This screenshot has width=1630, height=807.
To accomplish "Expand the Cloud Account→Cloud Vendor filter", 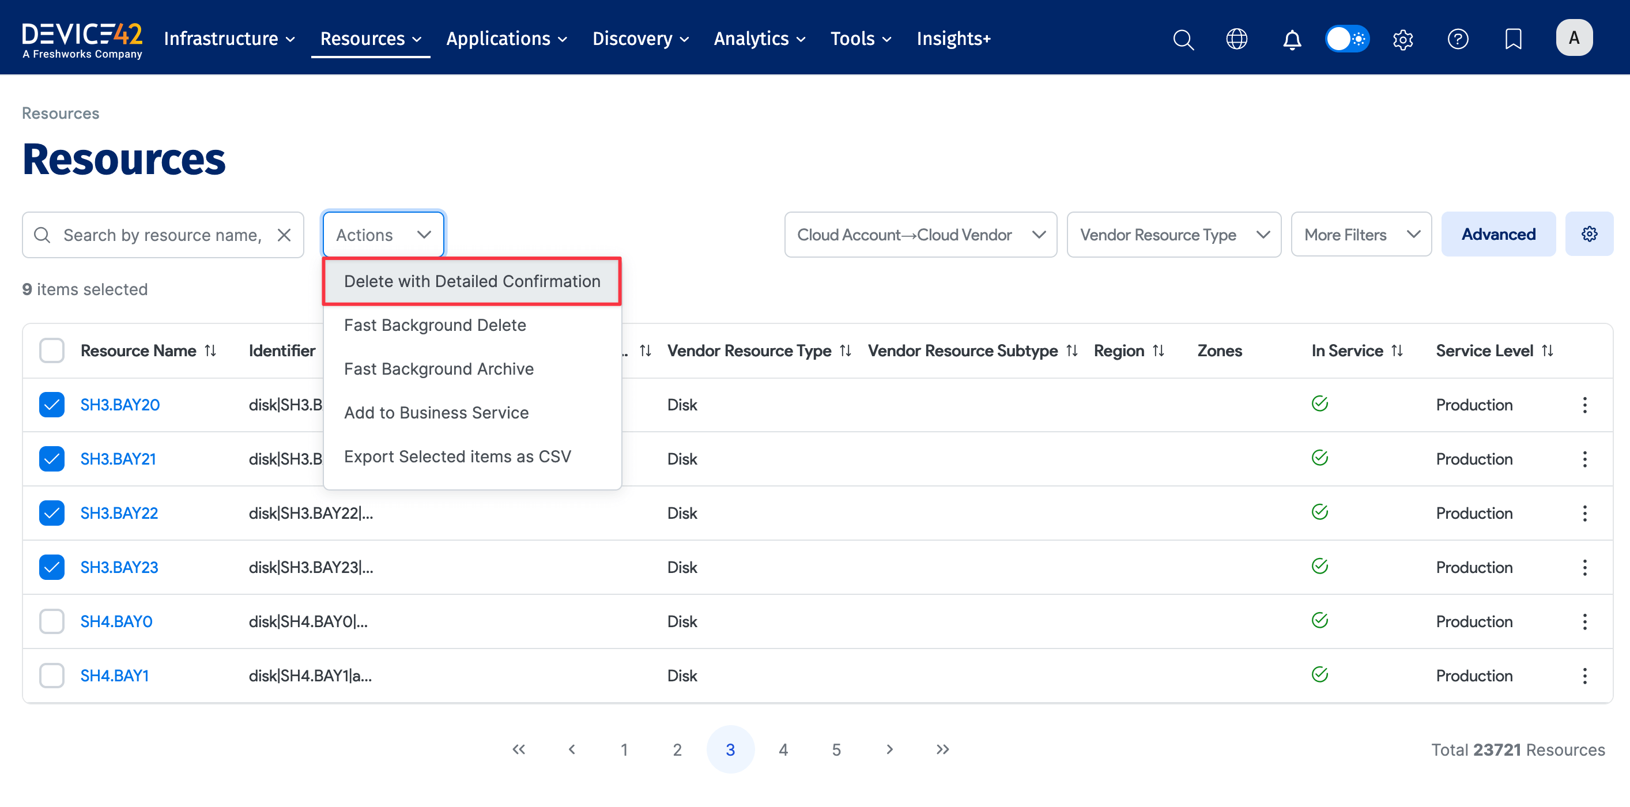I will click(x=920, y=234).
